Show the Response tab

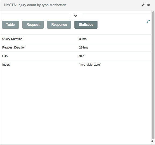[x=59, y=25]
